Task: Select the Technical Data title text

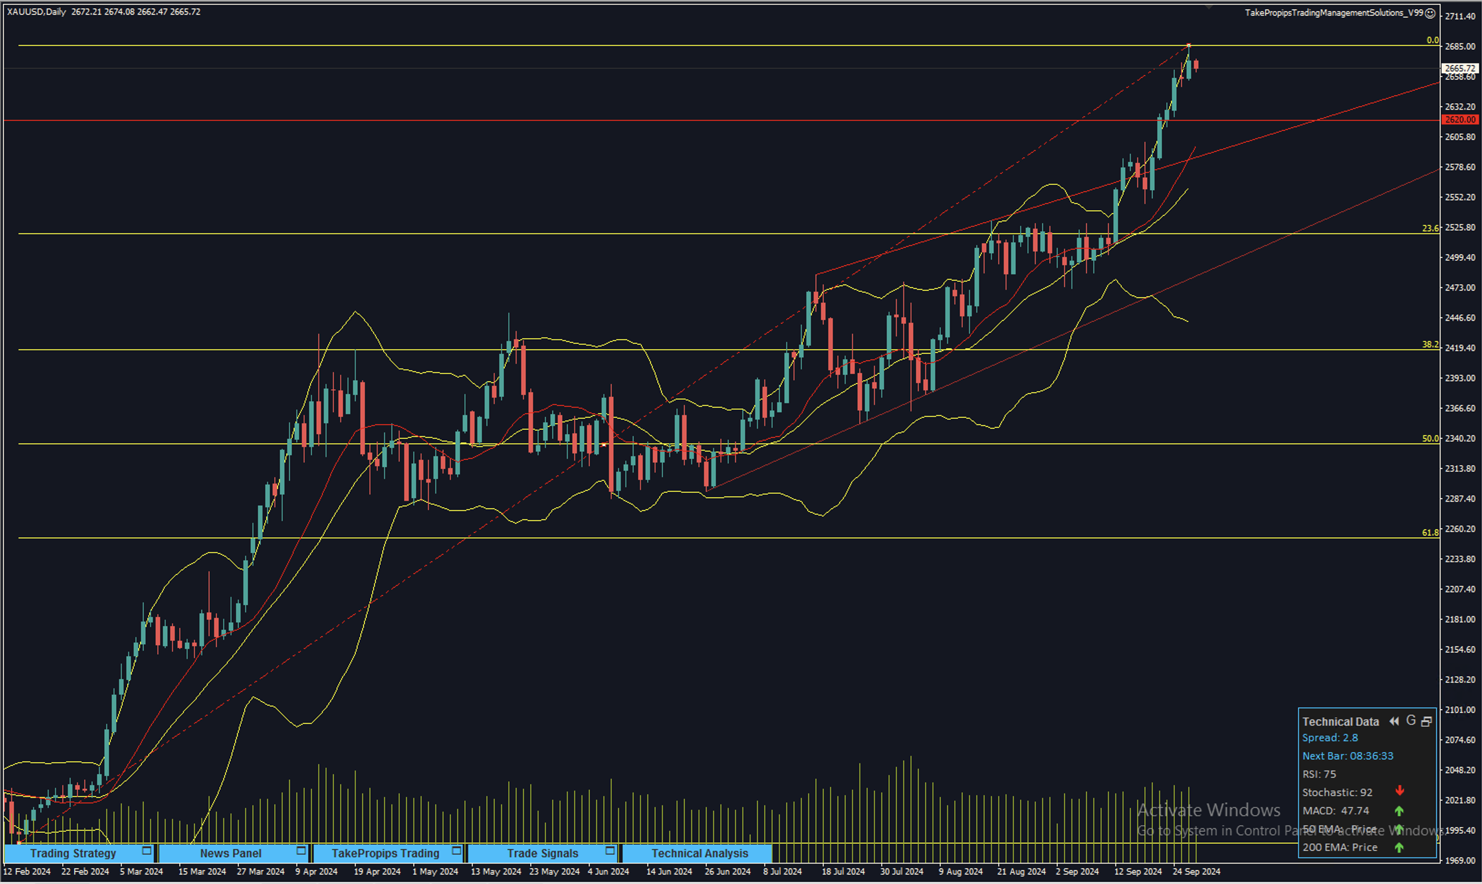Action: point(1341,722)
